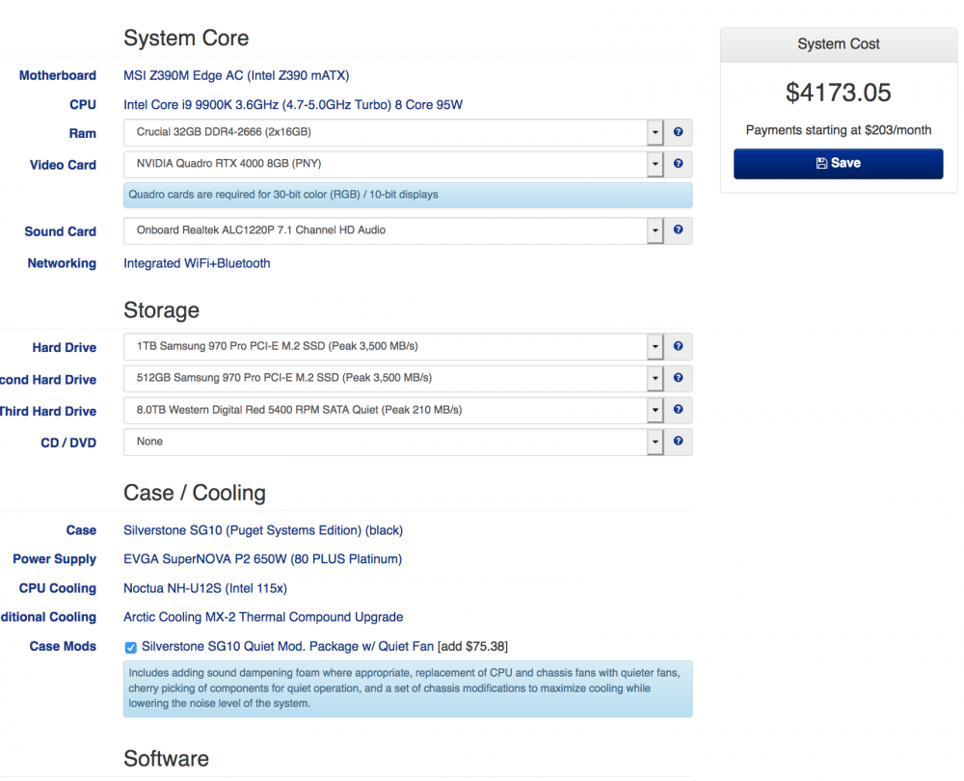This screenshot has height=781, width=964.
Task: Click the Software heading
Action: click(166, 759)
